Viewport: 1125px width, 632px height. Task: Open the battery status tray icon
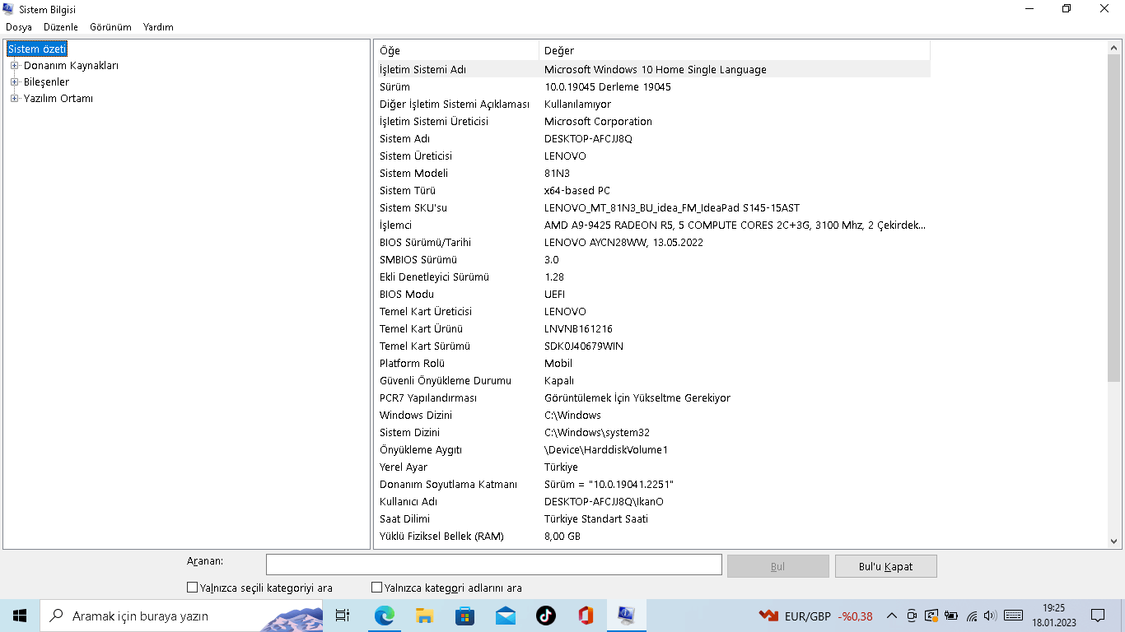(x=951, y=616)
